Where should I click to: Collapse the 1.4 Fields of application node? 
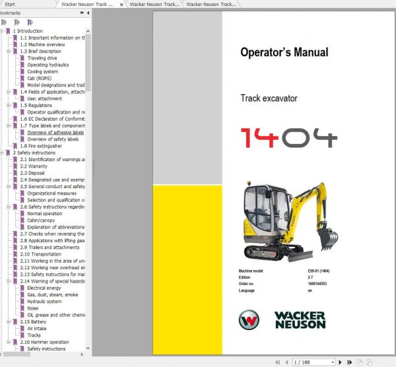click(x=9, y=92)
